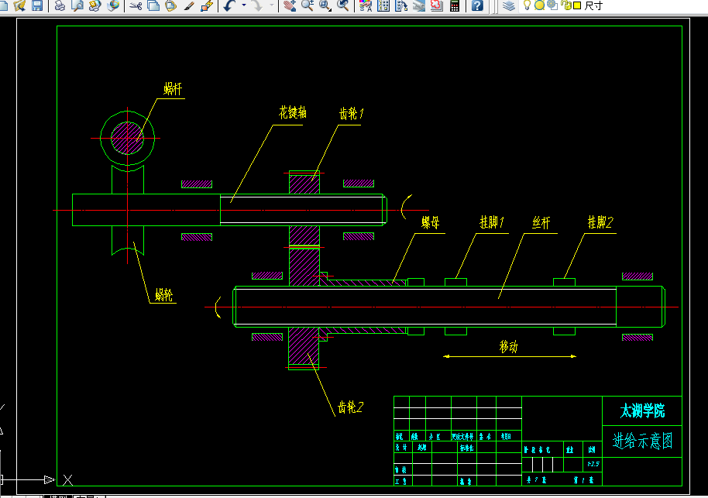Select the 丝杆 label text
Screen dimensions: 708x498
541,222
